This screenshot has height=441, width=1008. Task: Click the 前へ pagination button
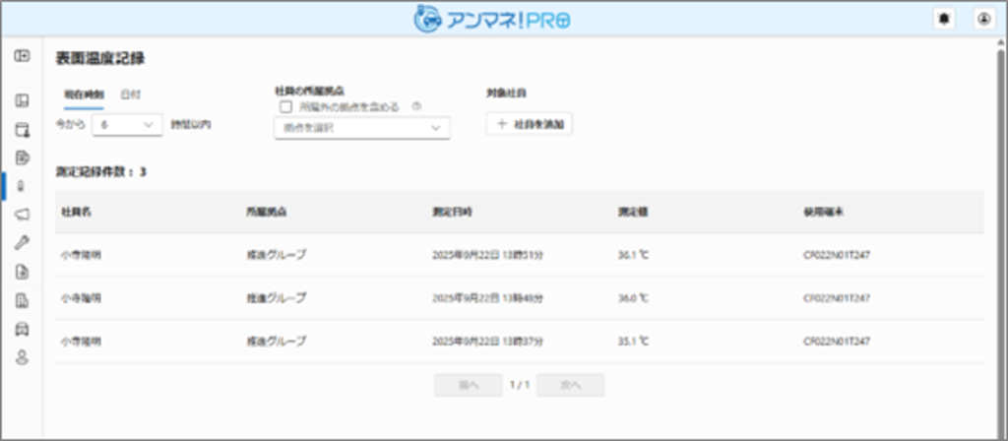pyautogui.click(x=468, y=385)
